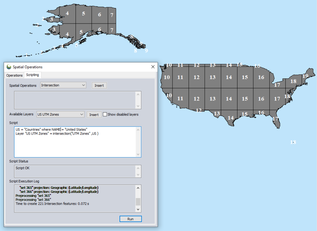Click Insert next to Available Layers dropdown

tap(94, 115)
